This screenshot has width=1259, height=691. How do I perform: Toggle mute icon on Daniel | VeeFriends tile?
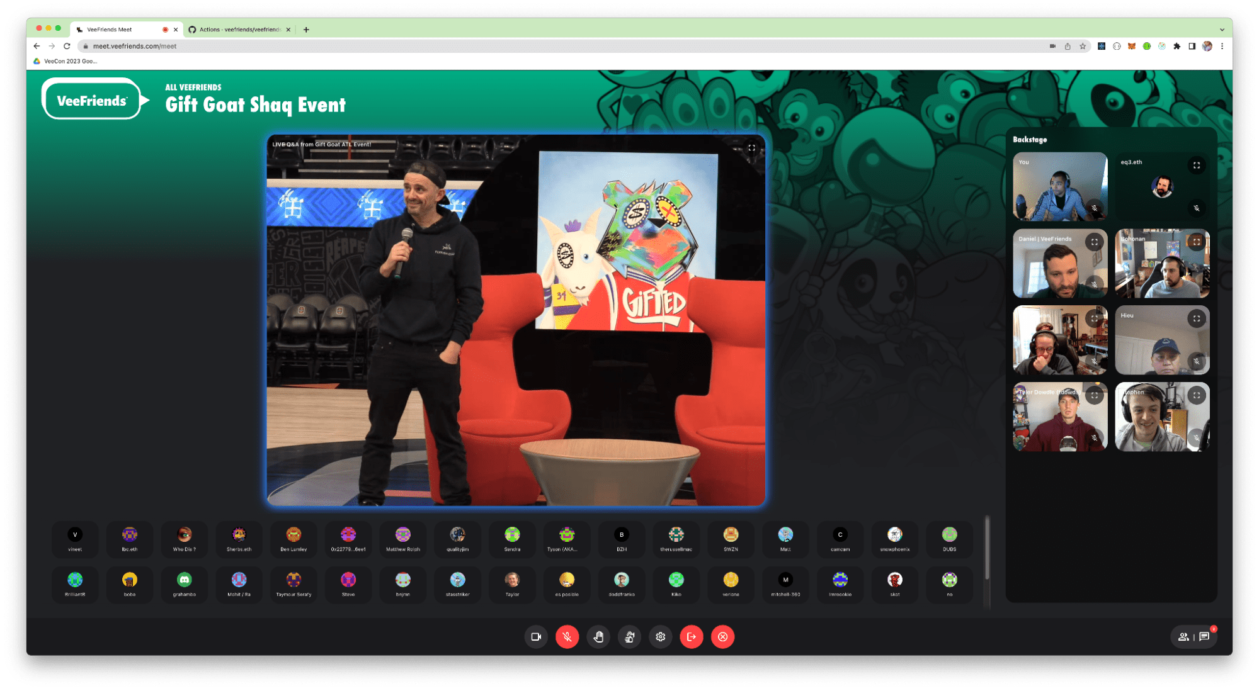pyautogui.click(x=1095, y=284)
